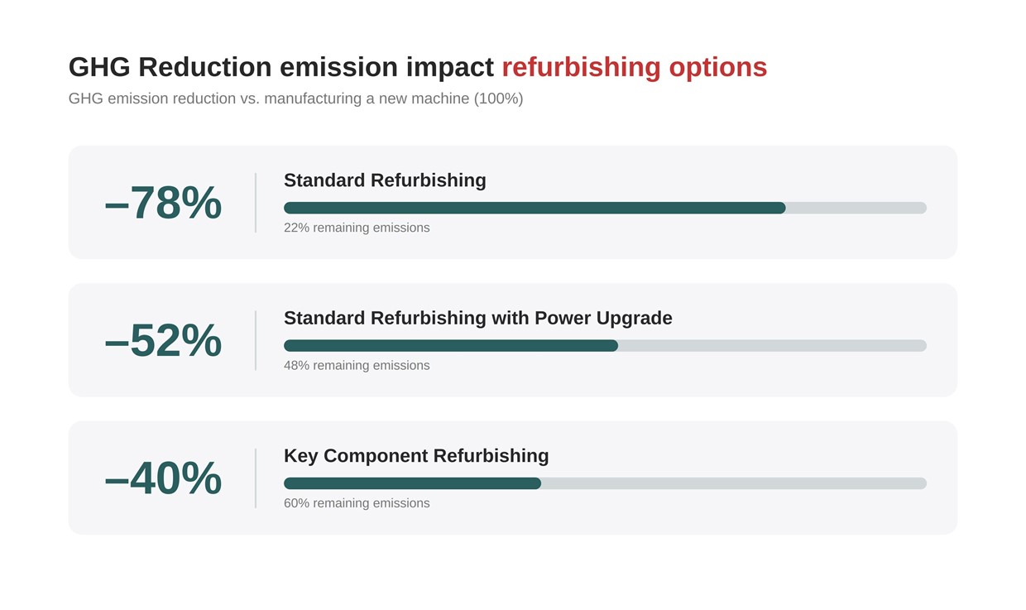1026x610 pixels.
Task: Select the "Standard Refurbishing" heading
Action: pos(385,180)
